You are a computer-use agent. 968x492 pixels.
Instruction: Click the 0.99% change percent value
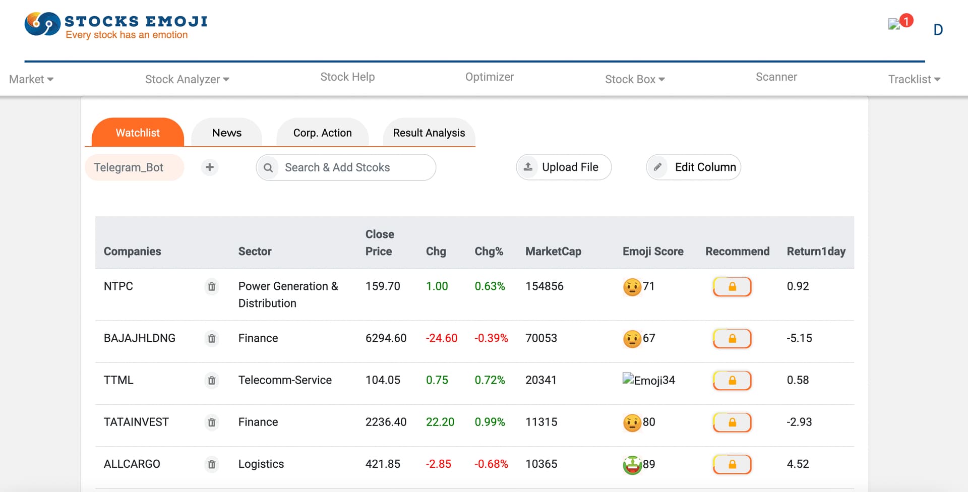click(490, 422)
